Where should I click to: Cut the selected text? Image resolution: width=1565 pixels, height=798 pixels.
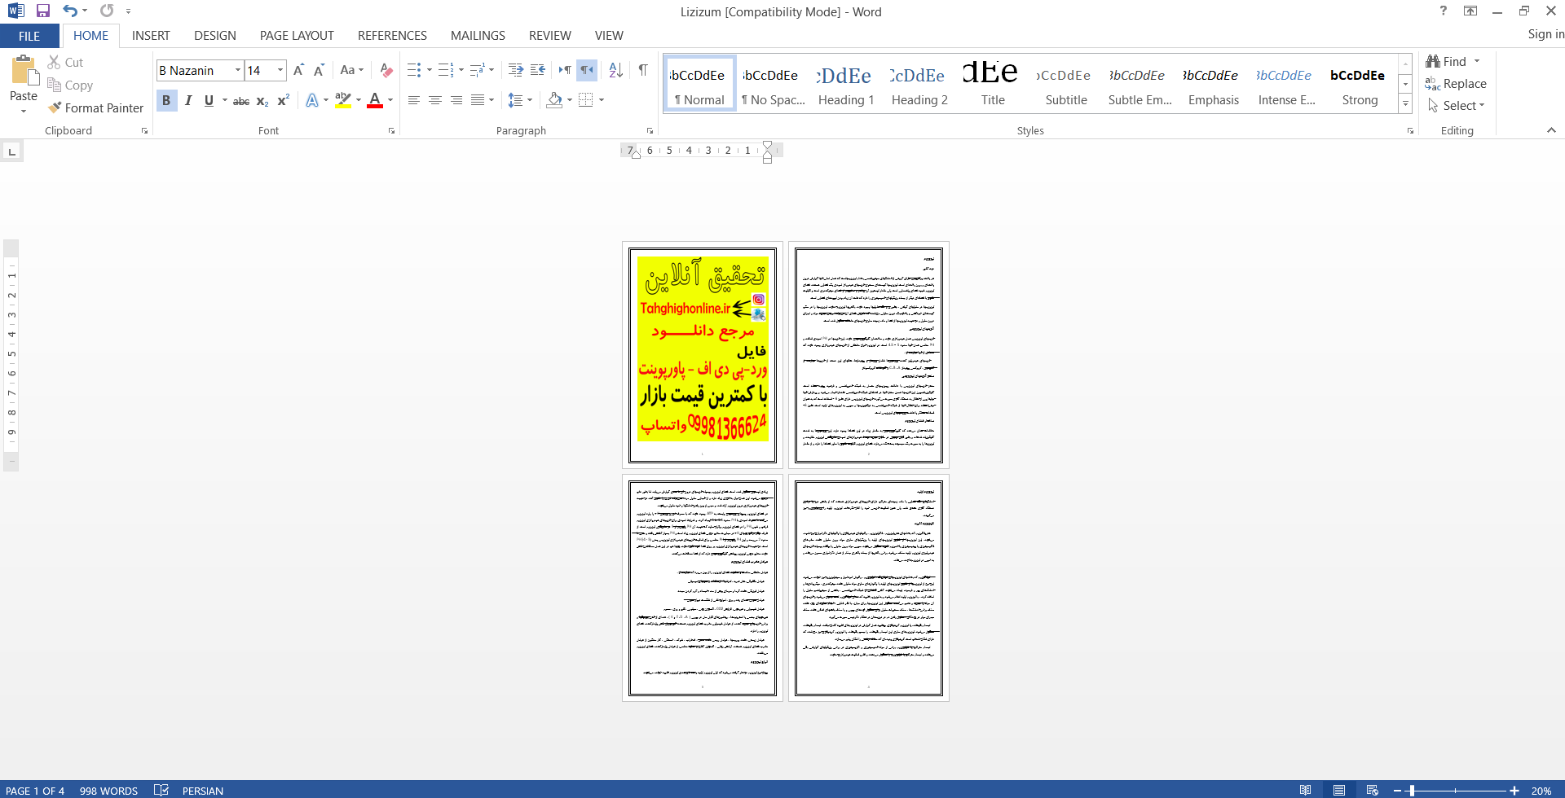click(65, 62)
